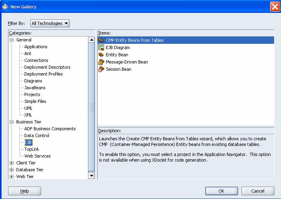Click the Entity Bean icon
Viewport: 281px width, 199px height.
(101, 55)
